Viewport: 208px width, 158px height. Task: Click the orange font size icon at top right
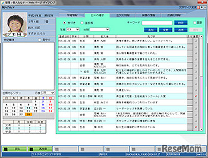pyautogui.click(x=198, y=7)
